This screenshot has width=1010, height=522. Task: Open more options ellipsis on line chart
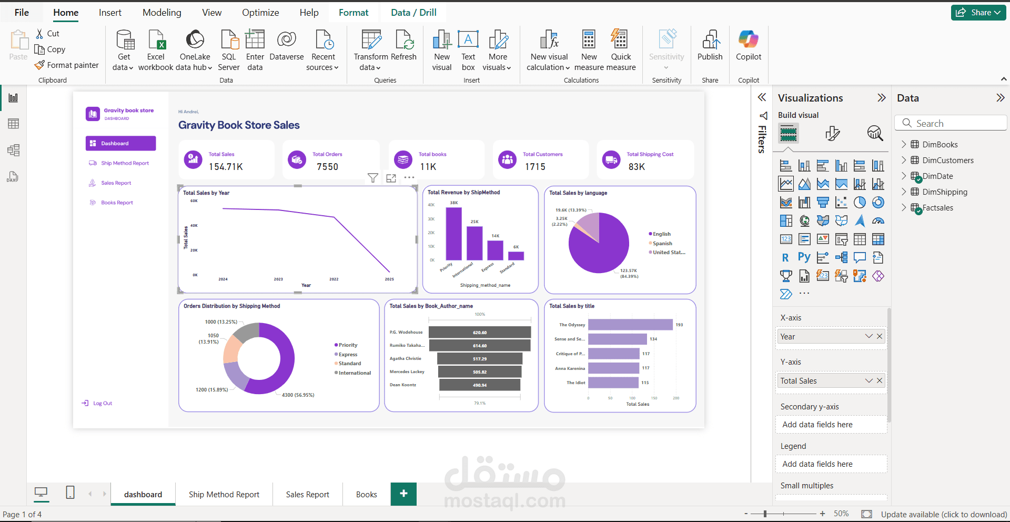(x=409, y=178)
